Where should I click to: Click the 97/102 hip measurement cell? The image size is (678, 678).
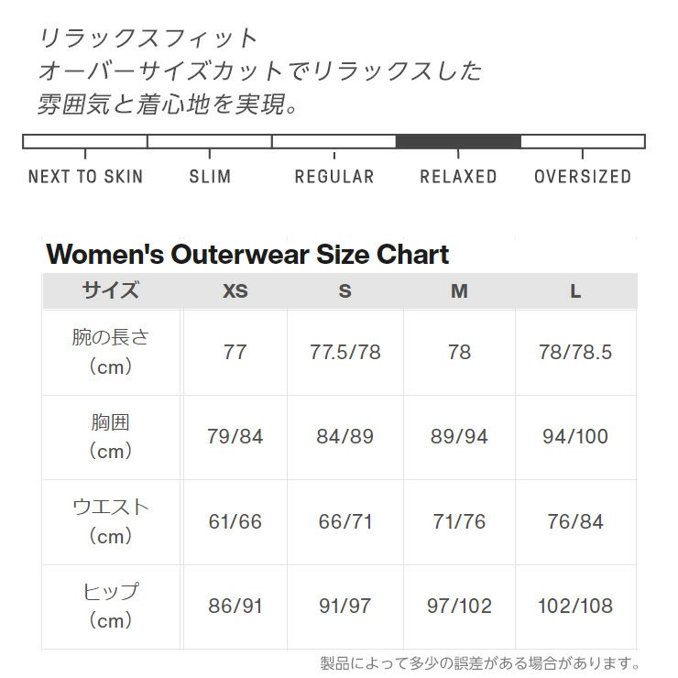(459, 607)
